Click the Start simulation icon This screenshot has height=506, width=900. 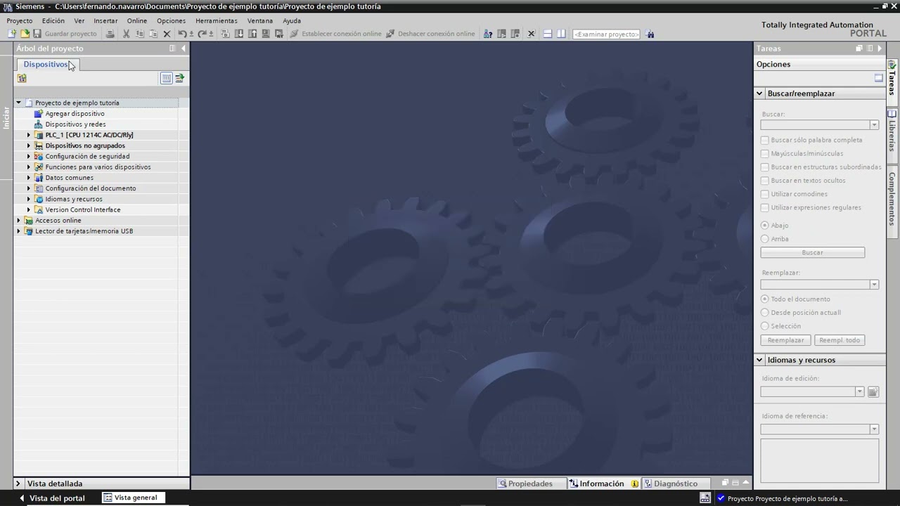click(x=266, y=34)
